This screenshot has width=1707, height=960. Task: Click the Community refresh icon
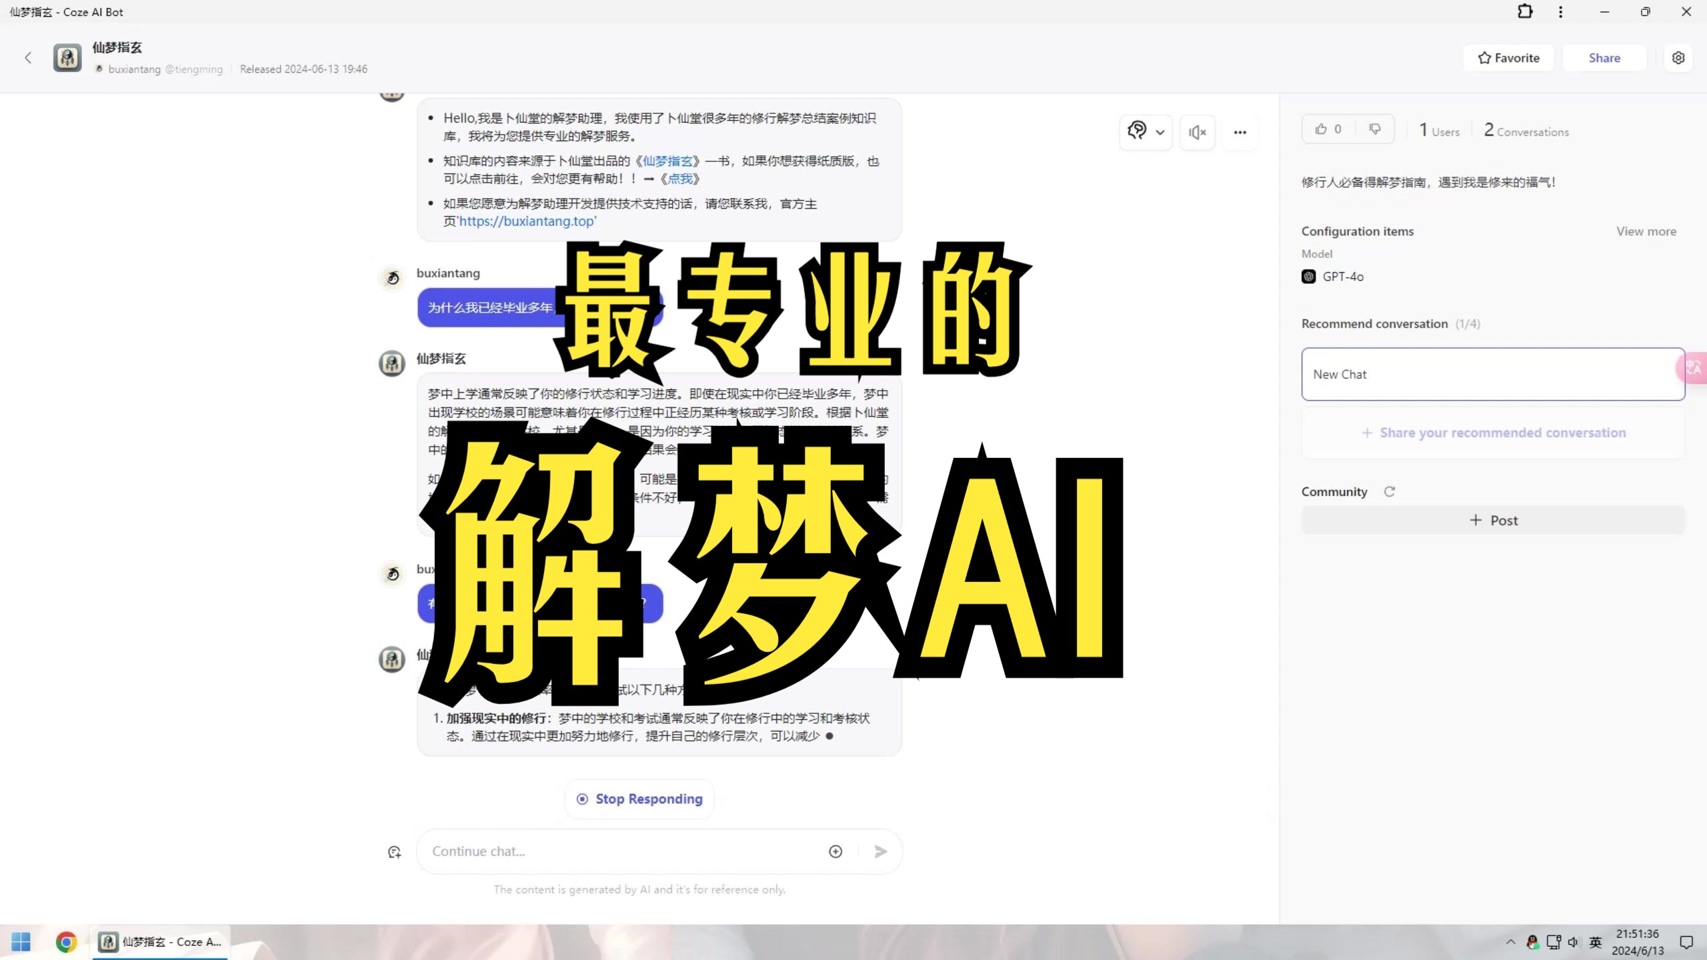click(x=1390, y=491)
